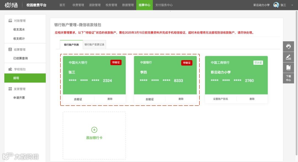
Task: Click the 对账管理 section icon
Action: pos(10,20)
